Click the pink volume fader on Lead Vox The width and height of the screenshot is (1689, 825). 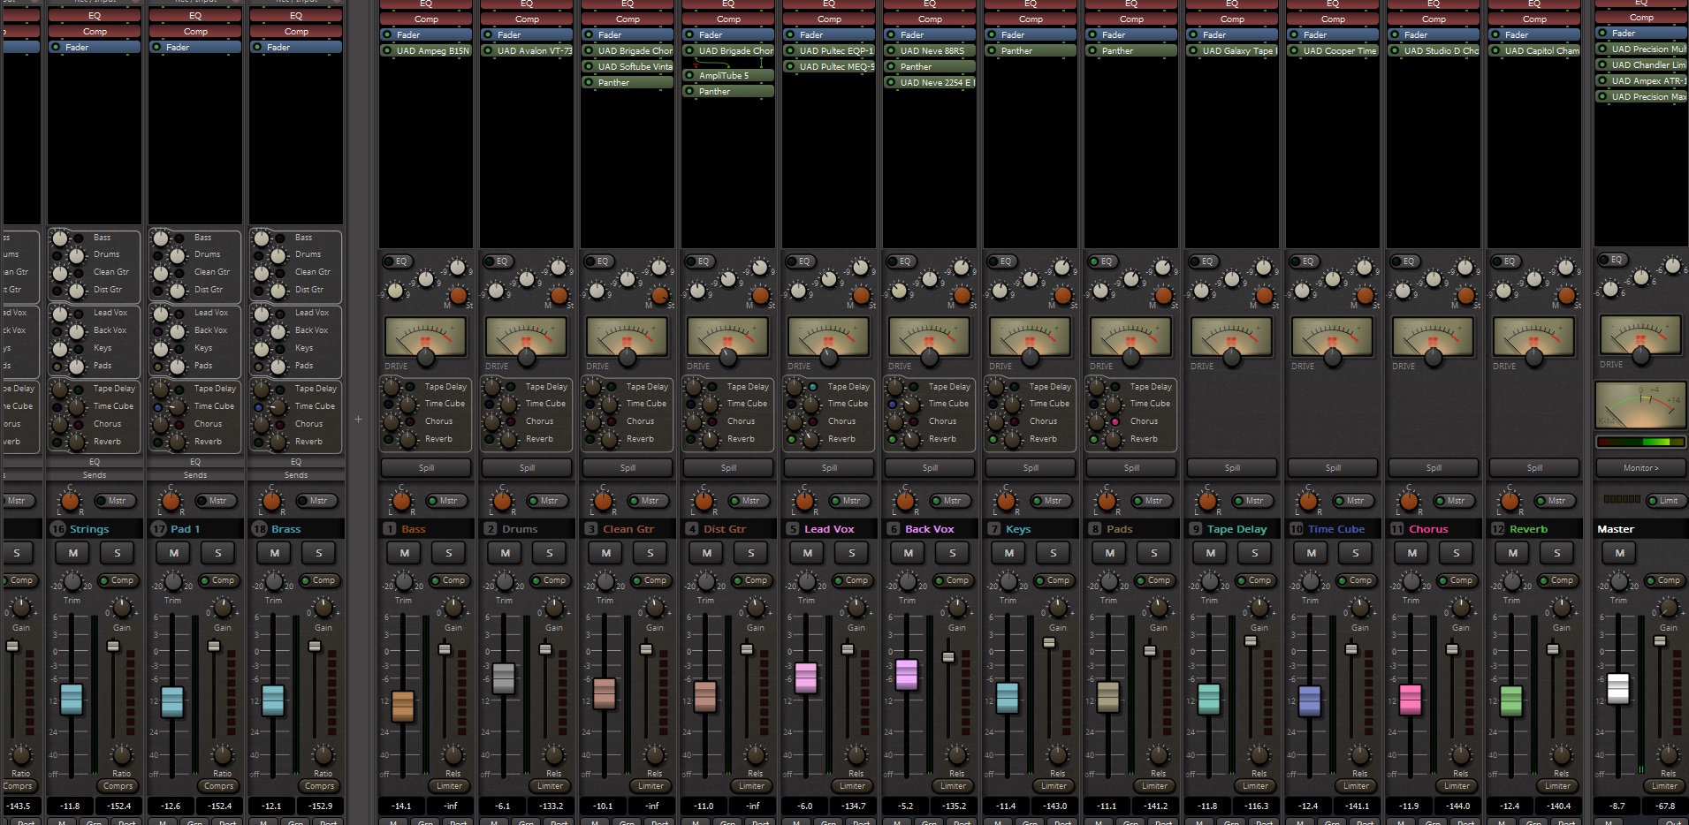coord(806,677)
